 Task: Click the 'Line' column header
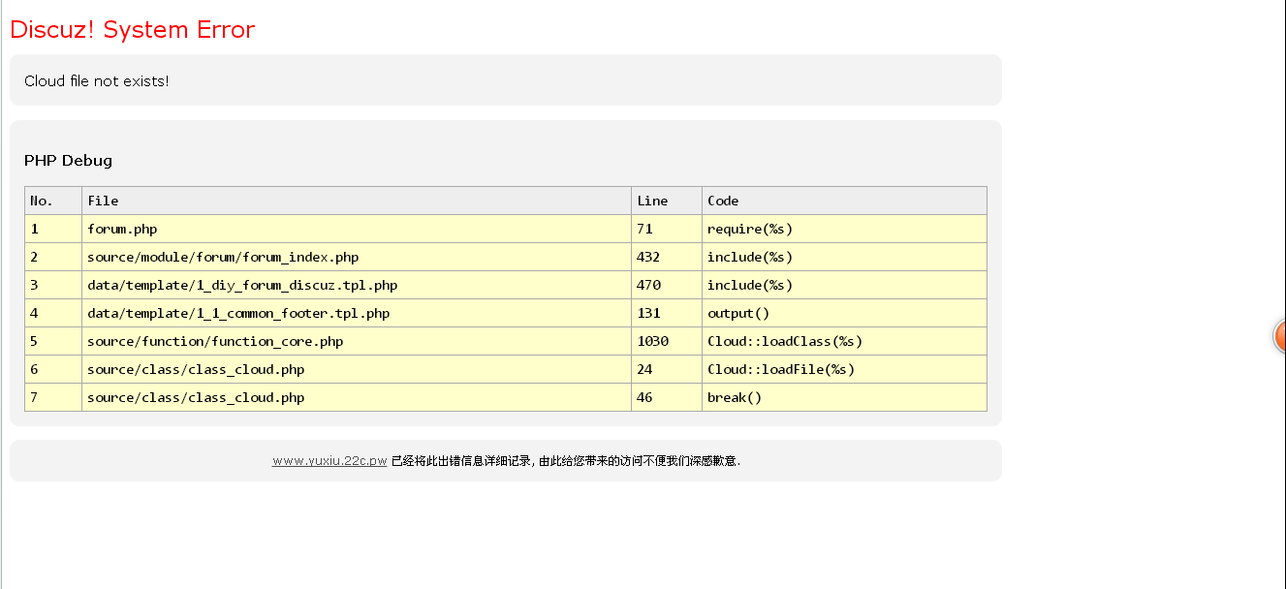coord(667,201)
